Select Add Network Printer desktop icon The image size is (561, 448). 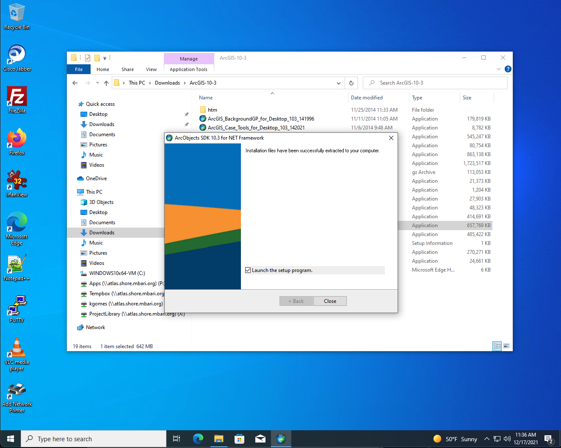[17, 398]
